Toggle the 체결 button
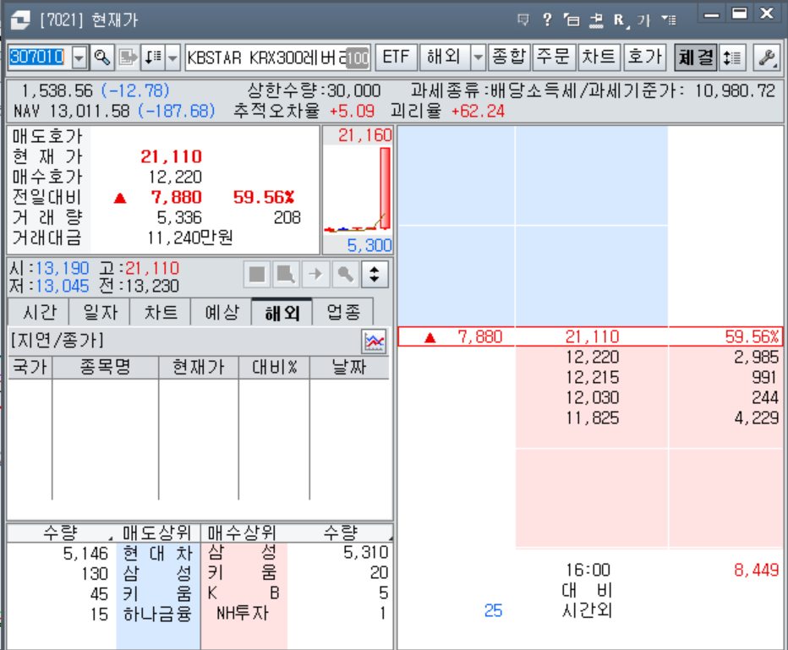 (x=695, y=57)
